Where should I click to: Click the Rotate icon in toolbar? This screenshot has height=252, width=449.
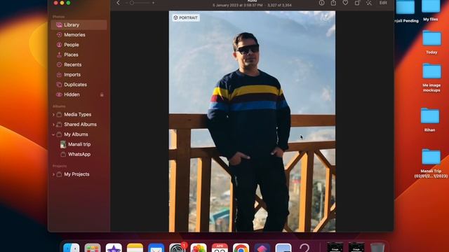coord(357,3)
